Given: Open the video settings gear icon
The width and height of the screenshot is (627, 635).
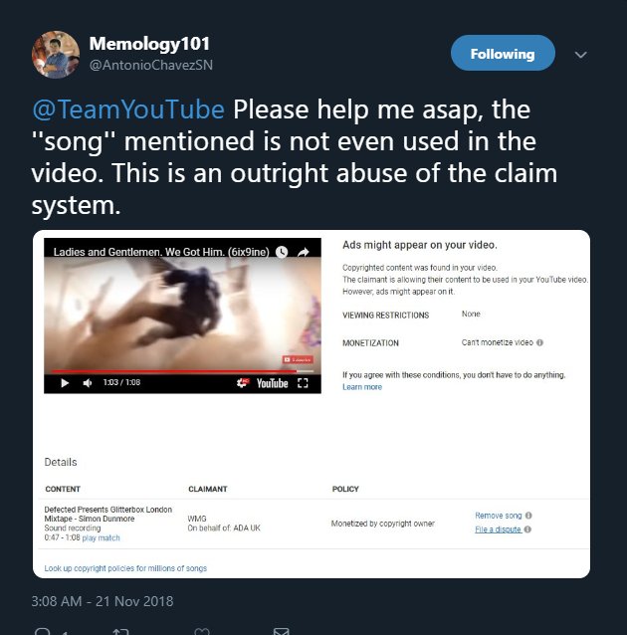Looking at the screenshot, I should coord(243,383).
